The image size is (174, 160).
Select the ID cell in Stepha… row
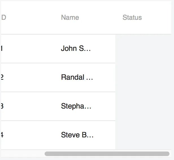(2, 106)
